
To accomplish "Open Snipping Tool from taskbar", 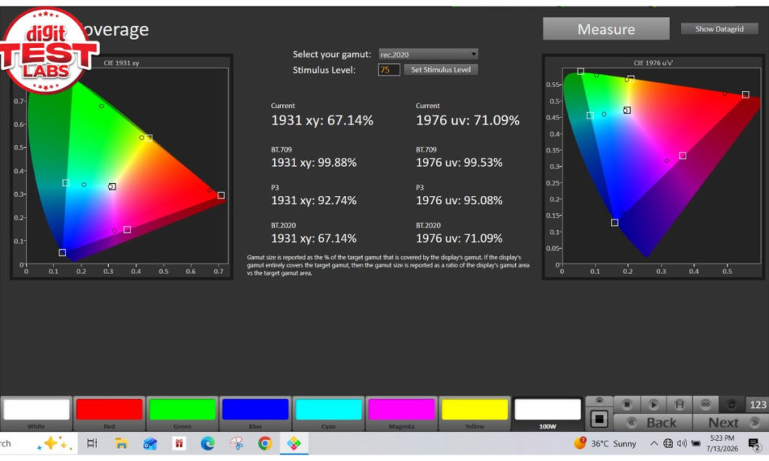I will (237, 443).
